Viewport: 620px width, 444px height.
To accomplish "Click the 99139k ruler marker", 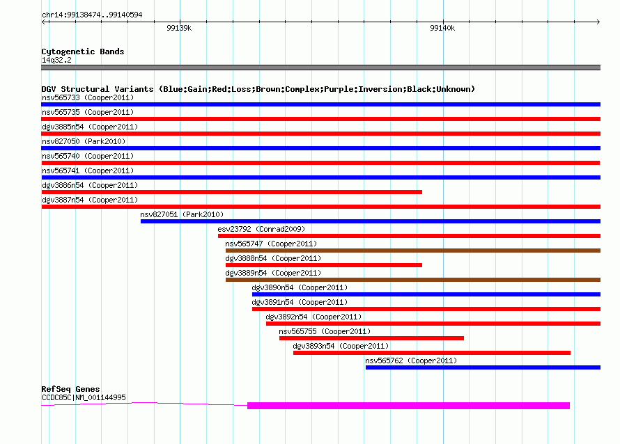I will (179, 28).
